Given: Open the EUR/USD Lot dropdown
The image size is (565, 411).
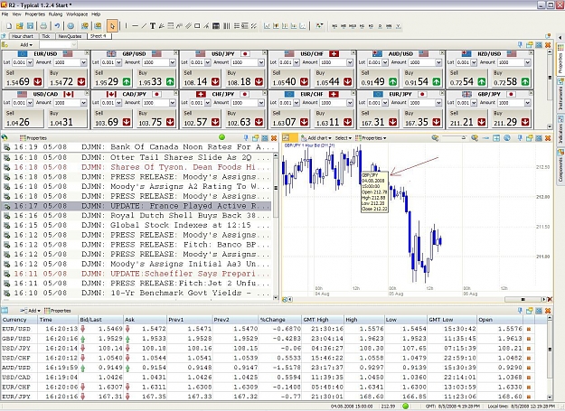Looking at the screenshot, I should [x=30, y=62].
